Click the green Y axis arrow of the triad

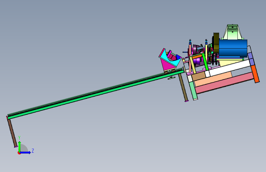pyautogui.click(x=20, y=146)
